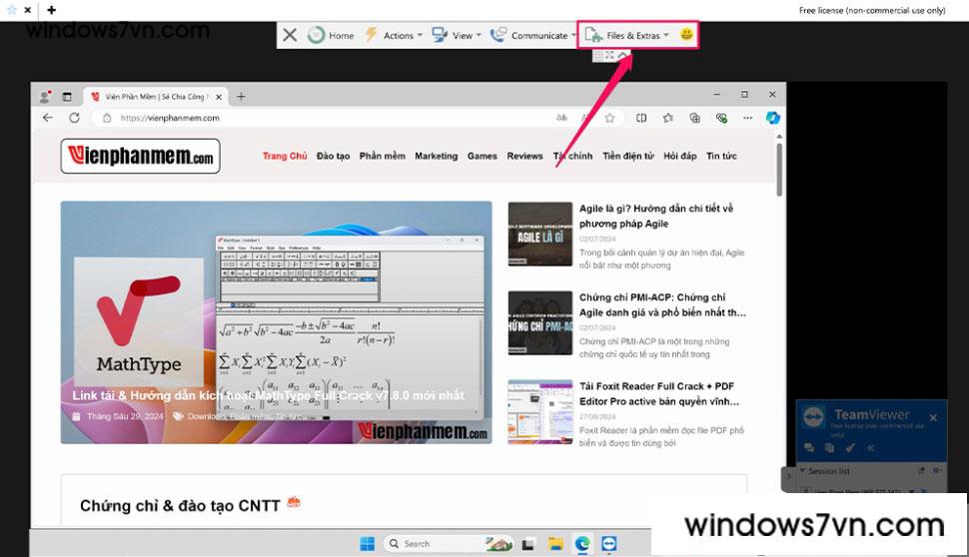
Task: Expand the View dropdown menu
Action: [x=457, y=35]
